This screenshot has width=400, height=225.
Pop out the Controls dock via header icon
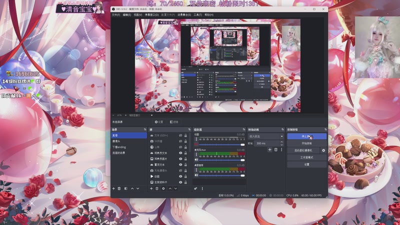(x=325, y=129)
